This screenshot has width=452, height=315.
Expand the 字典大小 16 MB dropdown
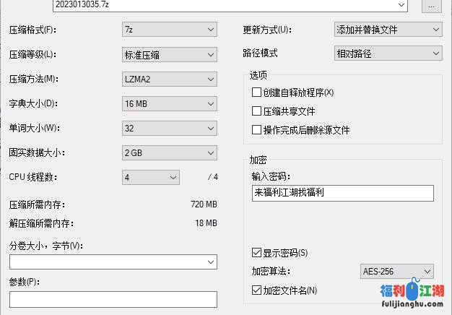coord(169,104)
